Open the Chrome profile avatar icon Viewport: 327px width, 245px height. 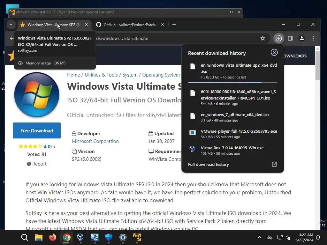[301, 38]
